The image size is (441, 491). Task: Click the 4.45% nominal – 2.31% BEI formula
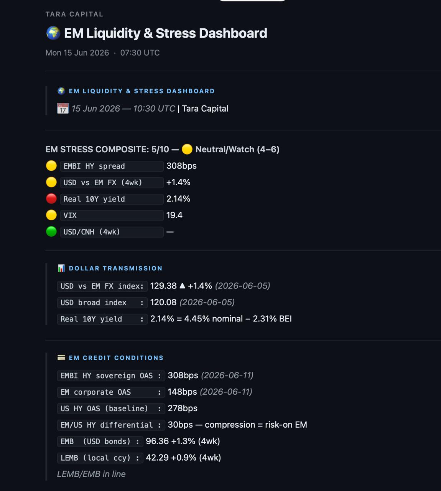click(238, 319)
